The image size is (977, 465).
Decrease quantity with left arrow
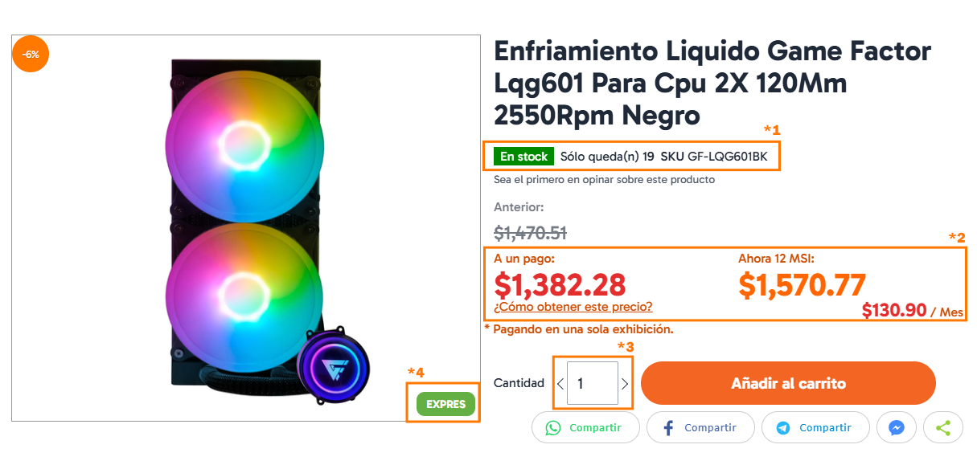[560, 384]
